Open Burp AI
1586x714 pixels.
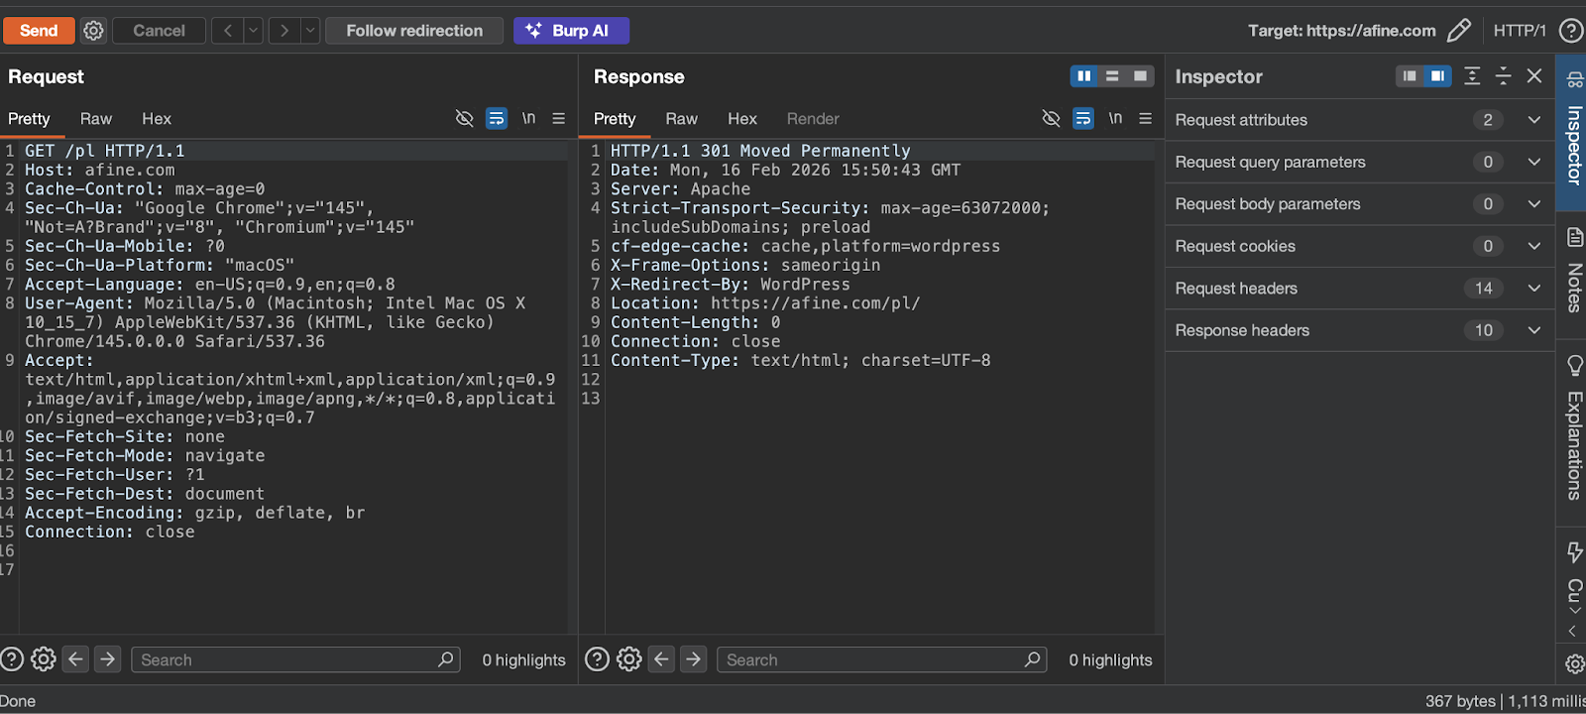[571, 31]
